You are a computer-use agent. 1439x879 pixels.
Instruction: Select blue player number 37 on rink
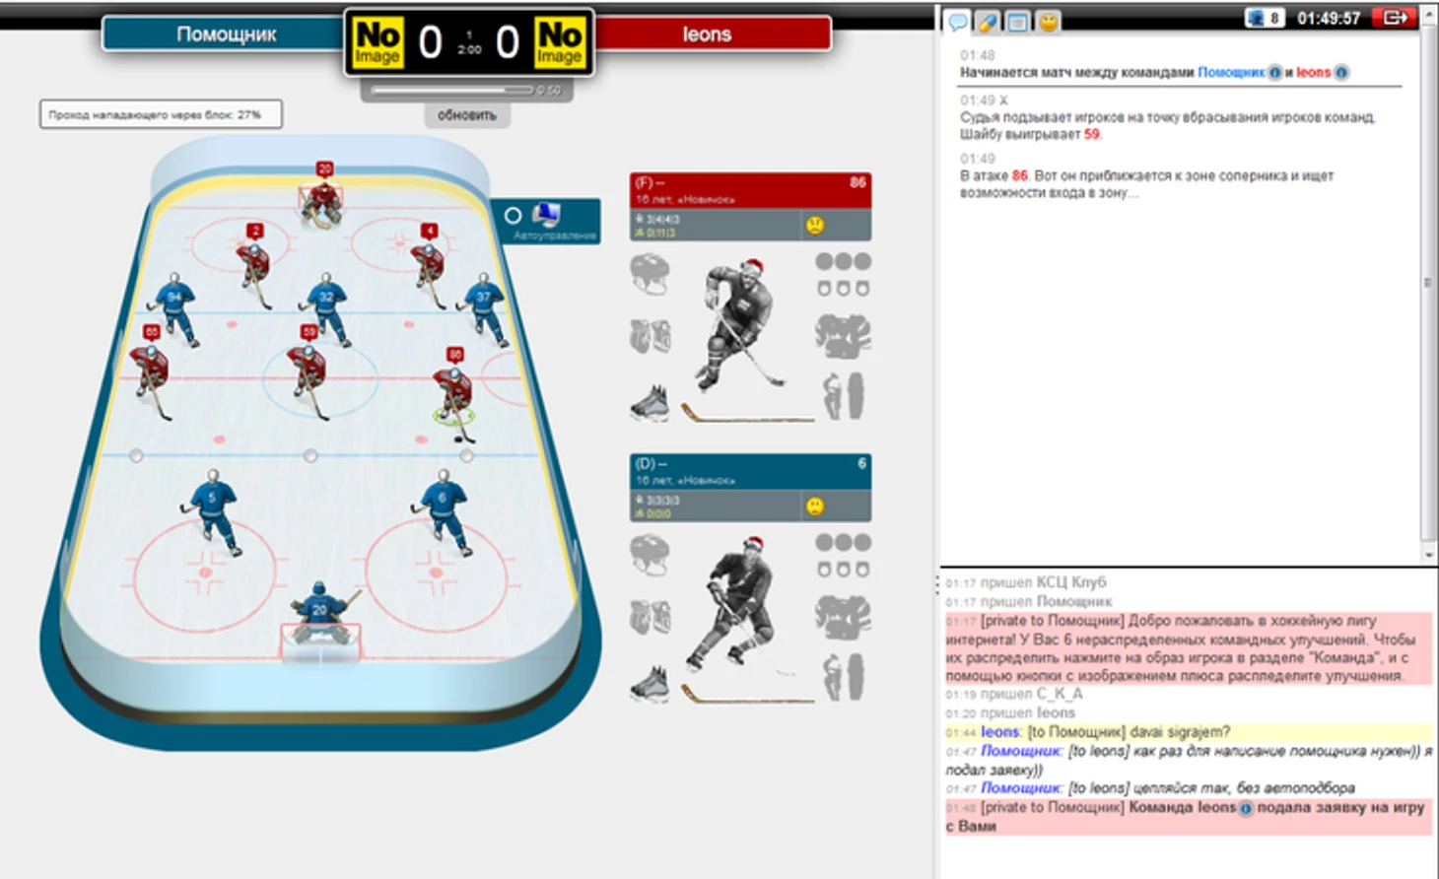[x=483, y=308]
